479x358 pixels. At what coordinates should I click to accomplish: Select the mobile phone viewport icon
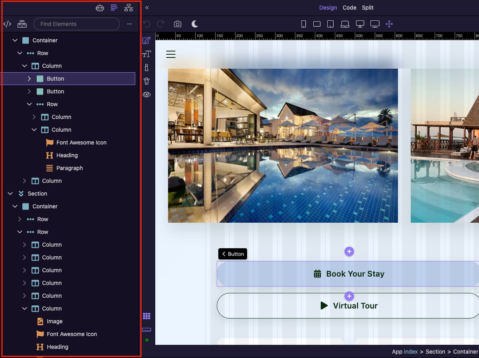coord(303,24)
